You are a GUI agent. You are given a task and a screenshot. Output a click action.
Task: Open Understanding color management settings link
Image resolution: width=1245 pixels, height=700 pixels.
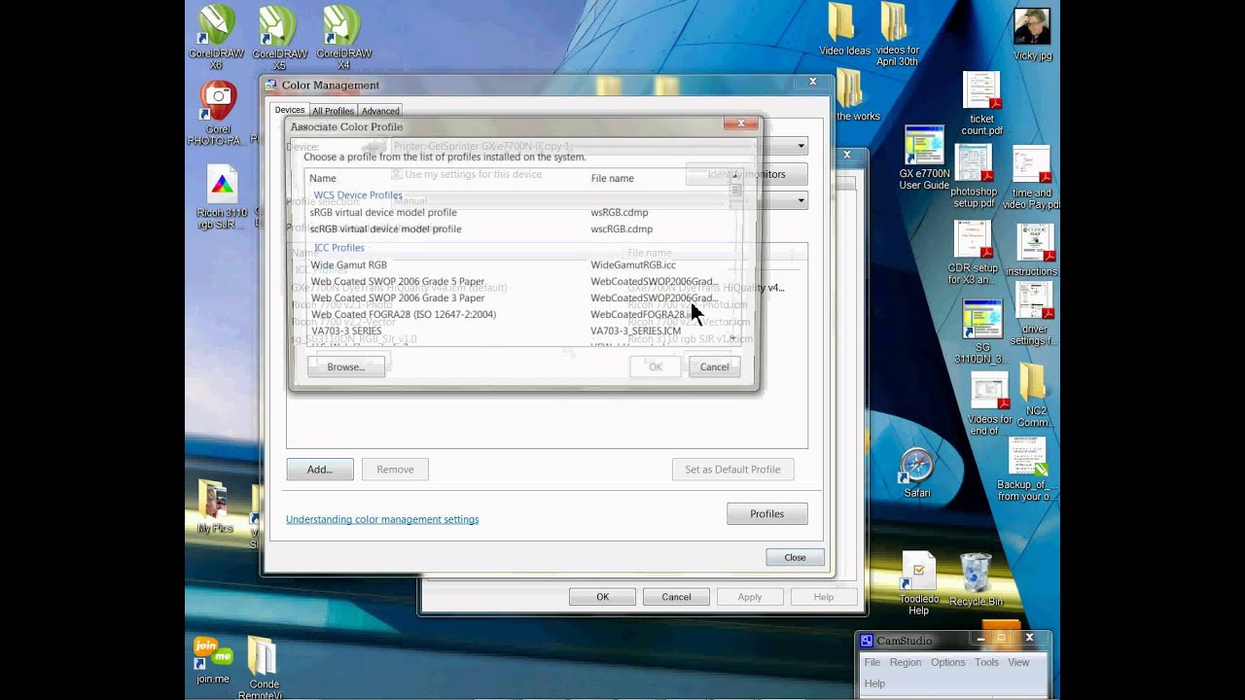click(x=382, y=519)
